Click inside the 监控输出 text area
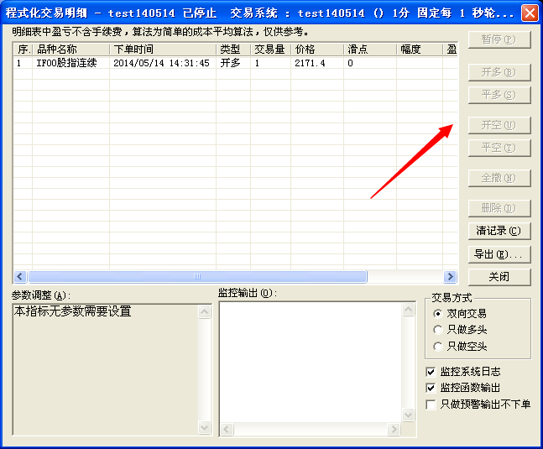 [x=311, y=362]
